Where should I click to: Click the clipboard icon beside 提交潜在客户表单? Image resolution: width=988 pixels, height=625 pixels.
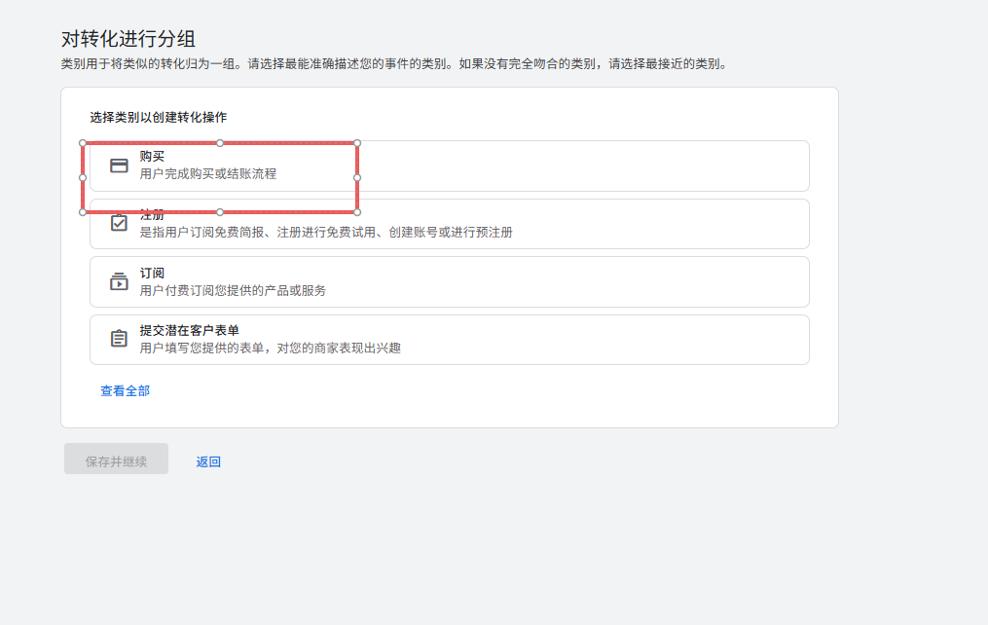119,339
